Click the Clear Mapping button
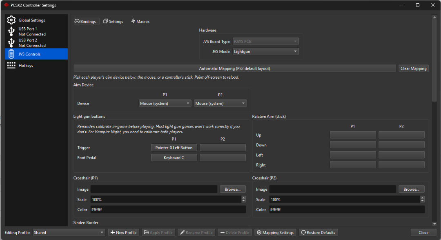Viewport: 441px width, 240px height. [x=413, y=68]
